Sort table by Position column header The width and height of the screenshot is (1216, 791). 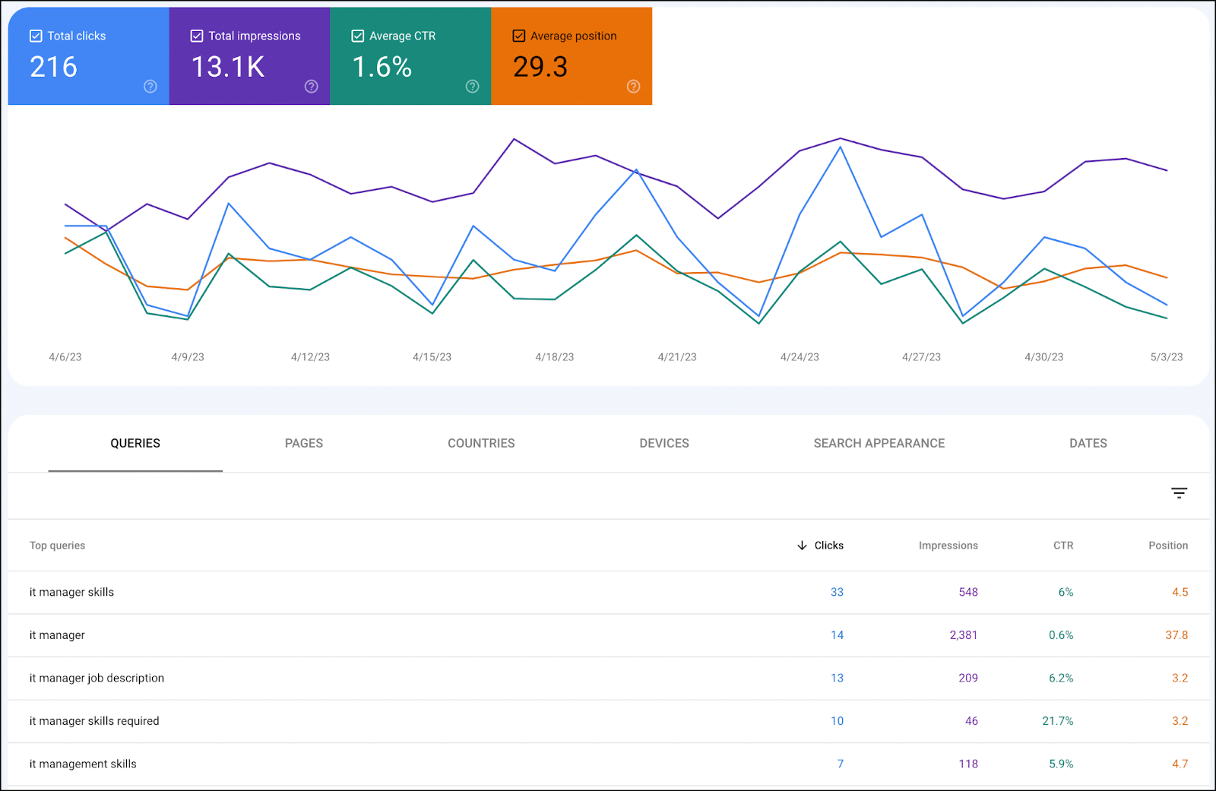click(x=1167, y=546)
